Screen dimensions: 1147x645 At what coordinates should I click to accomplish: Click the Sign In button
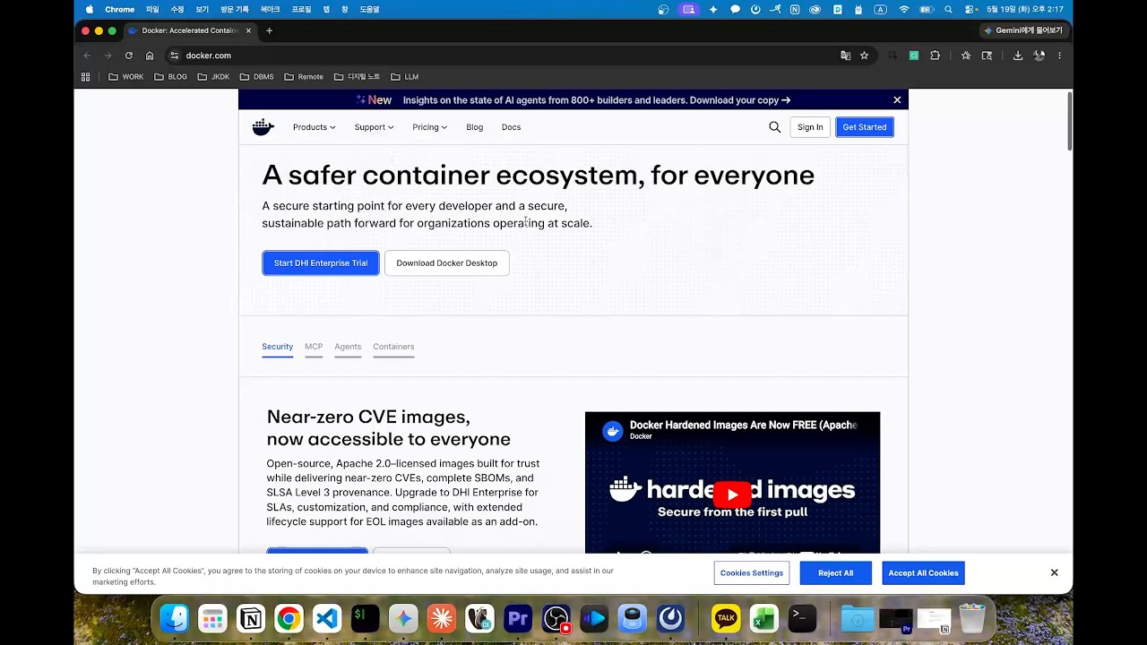pyautogui.click(x=810, y=127)
